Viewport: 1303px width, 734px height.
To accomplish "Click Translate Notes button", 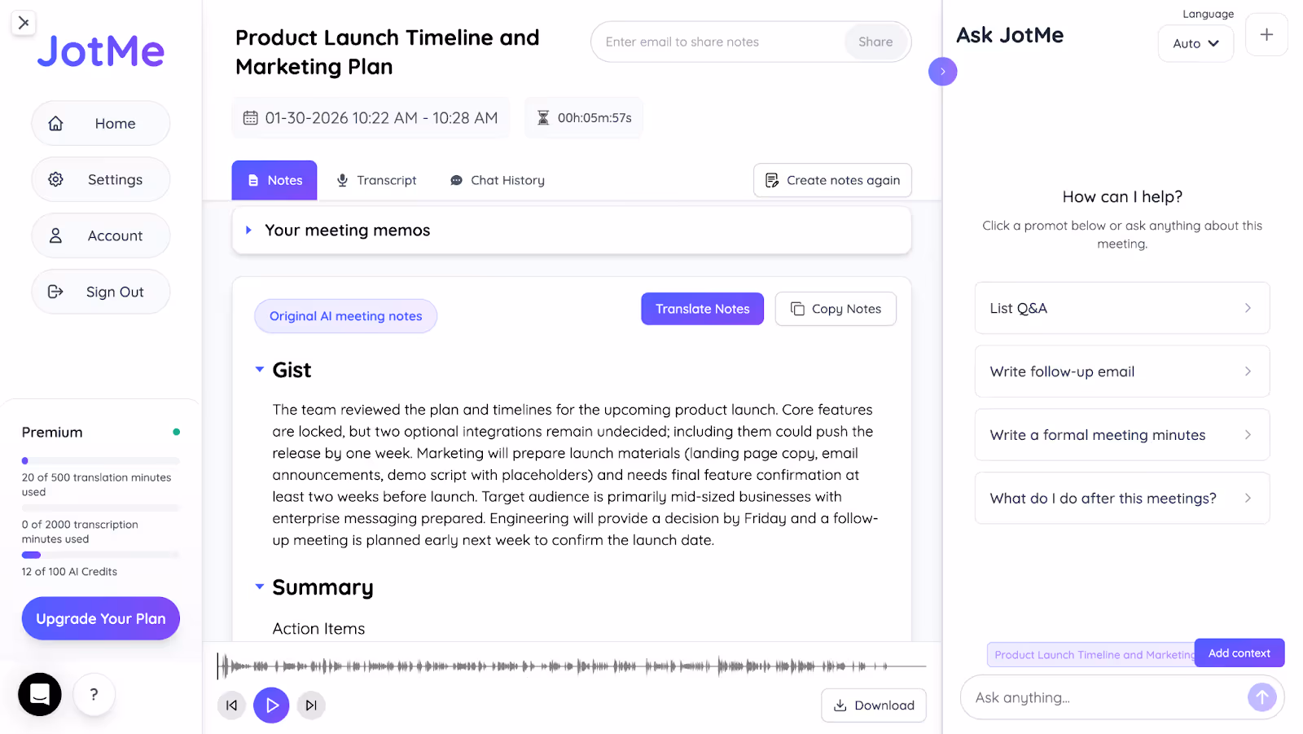I will tap(703, 309).
